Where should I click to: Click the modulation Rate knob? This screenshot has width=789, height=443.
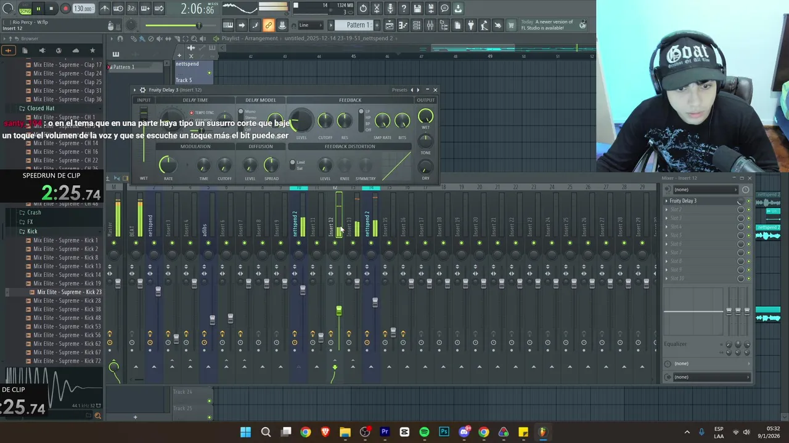pos(168,165)
